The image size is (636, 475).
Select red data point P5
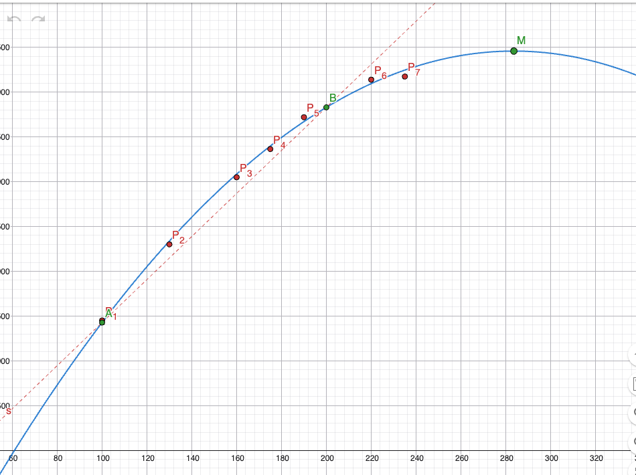coord(304,118)
